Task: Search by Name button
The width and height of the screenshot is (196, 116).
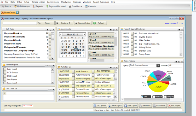Action: (46, 23)
